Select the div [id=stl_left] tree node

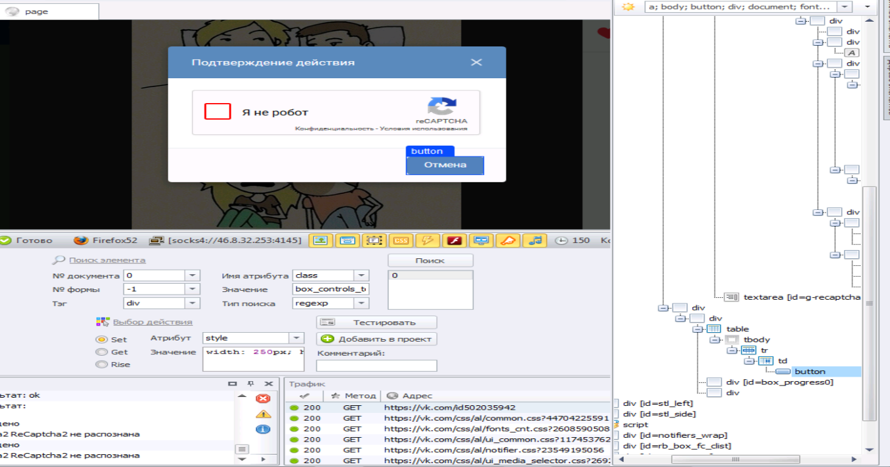pos(658,403)
